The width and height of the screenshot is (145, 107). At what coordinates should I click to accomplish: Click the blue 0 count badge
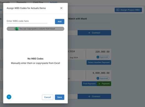pyautogui.click(x=9, y=97)
